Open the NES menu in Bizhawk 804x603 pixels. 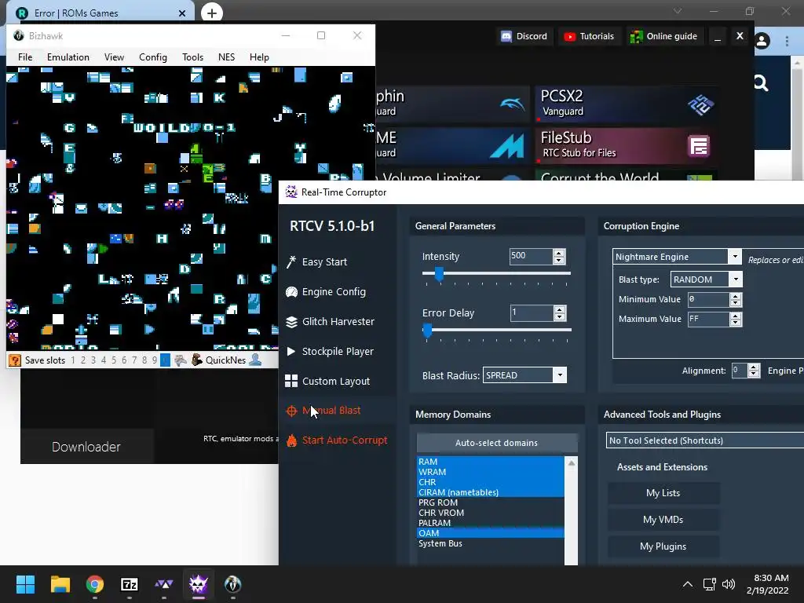tap(226, 57)
